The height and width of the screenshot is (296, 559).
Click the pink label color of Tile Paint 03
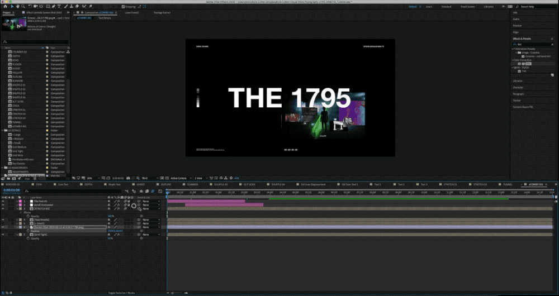pos(19,201)
